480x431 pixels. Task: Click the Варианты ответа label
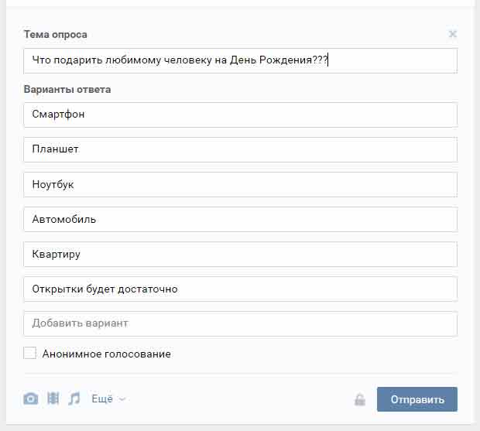point(67,89)
